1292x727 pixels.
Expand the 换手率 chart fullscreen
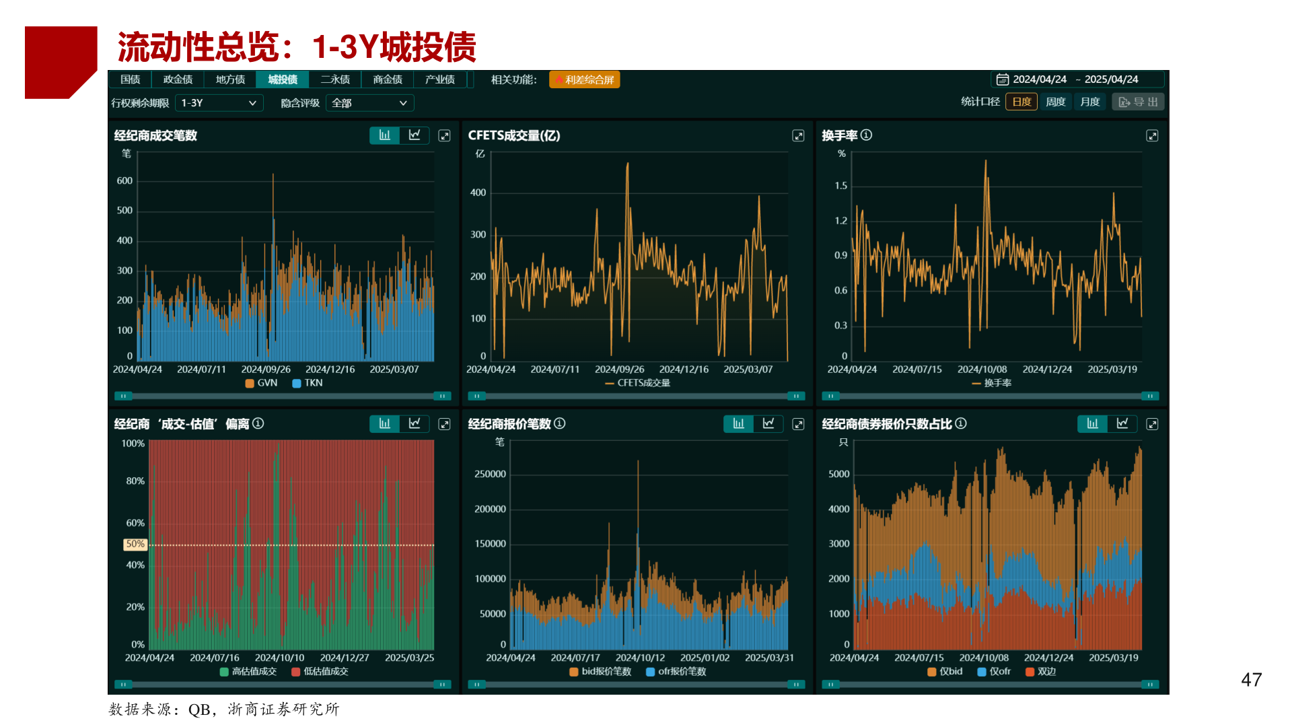[1152, 136]
